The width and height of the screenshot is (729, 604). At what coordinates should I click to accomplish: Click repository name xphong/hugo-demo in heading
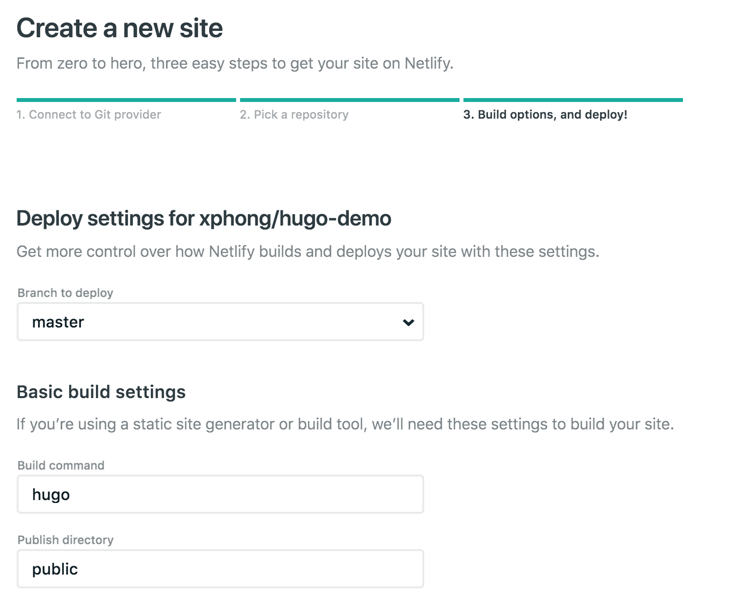point(295,219)
